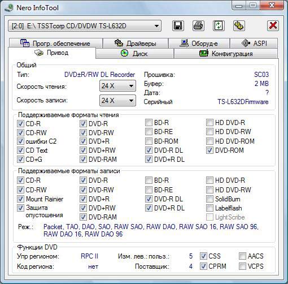This screenshot has width=288, height=284.
Task: Switch to the Прогр. обеспечение tab
Action: tap(56, 43)
